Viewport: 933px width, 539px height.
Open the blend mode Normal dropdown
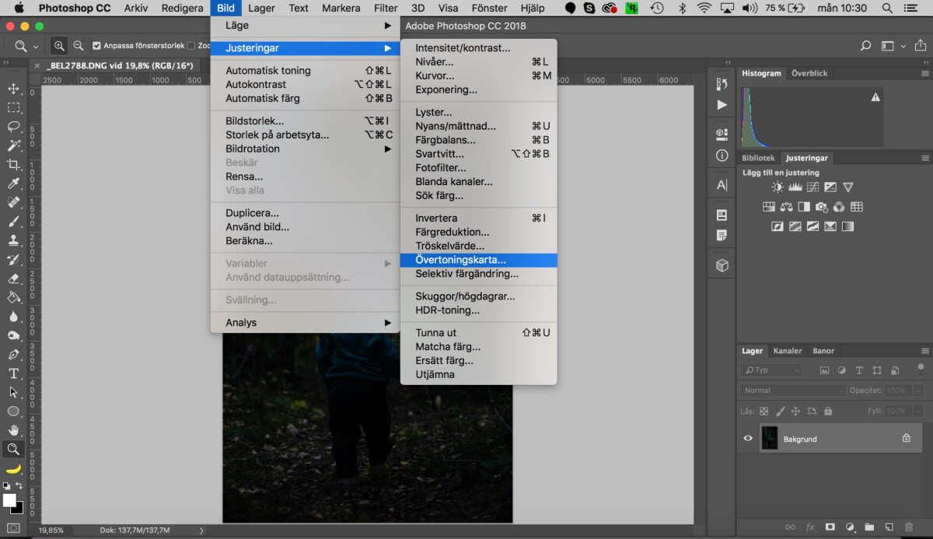coord(793,390)
